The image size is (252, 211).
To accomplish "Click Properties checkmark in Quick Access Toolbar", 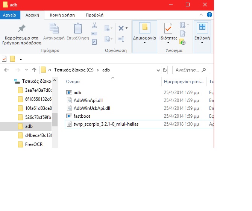I will click(5, 59).
